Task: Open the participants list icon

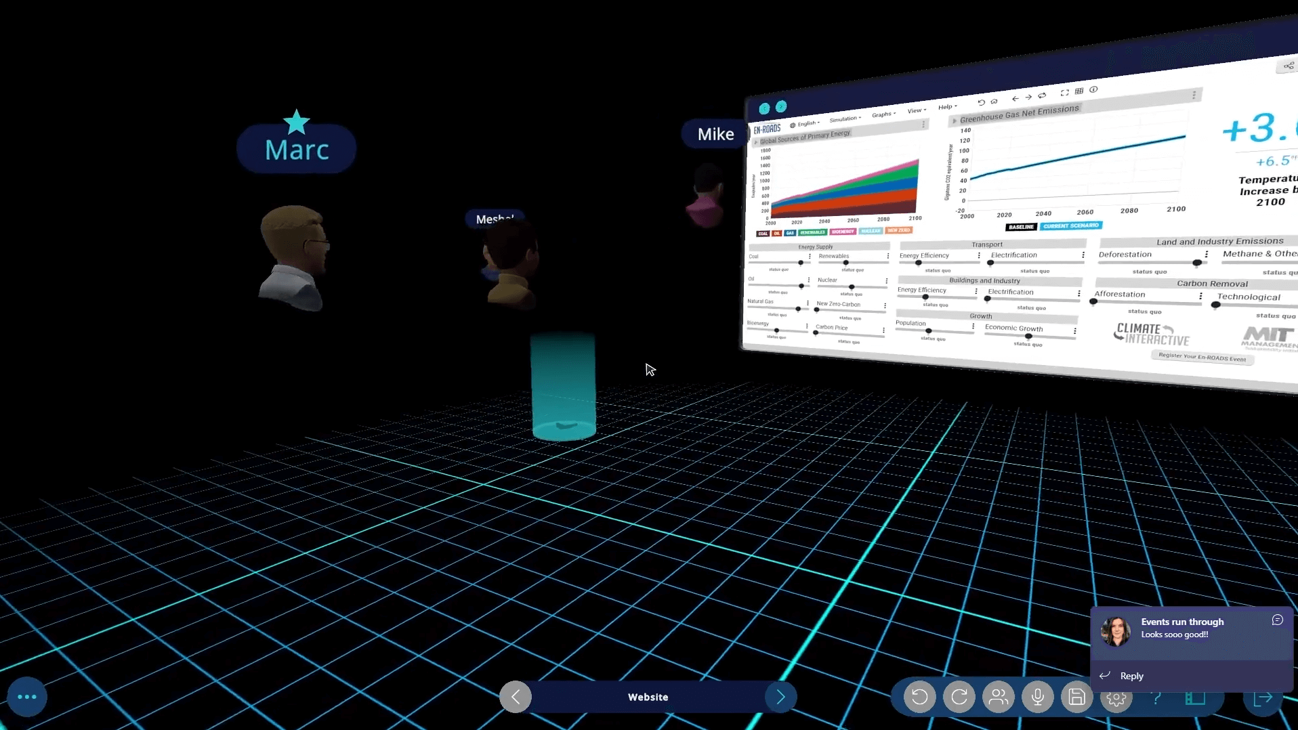Action: [x=999, y=697]
